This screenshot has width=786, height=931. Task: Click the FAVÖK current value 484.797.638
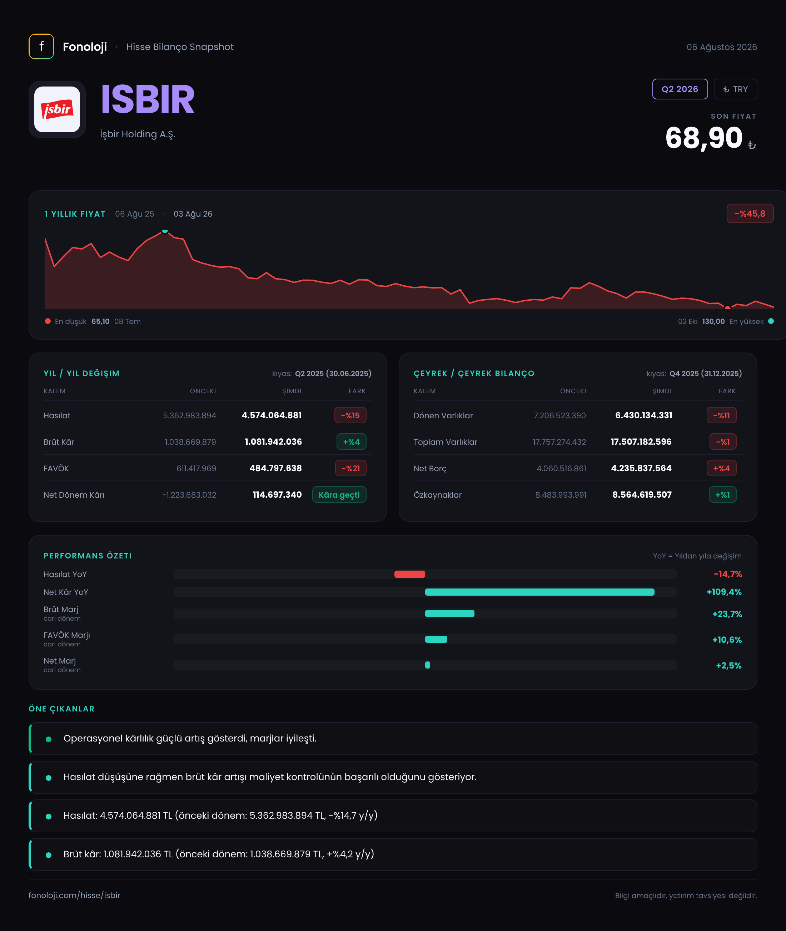pyautogui.click(x=275, y=468)
